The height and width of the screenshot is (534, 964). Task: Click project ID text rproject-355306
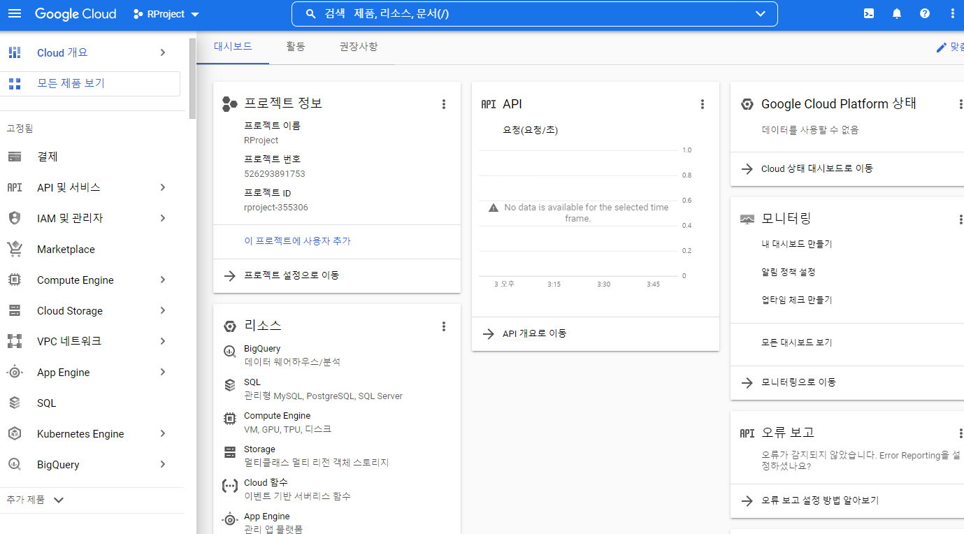pos(276,208)
